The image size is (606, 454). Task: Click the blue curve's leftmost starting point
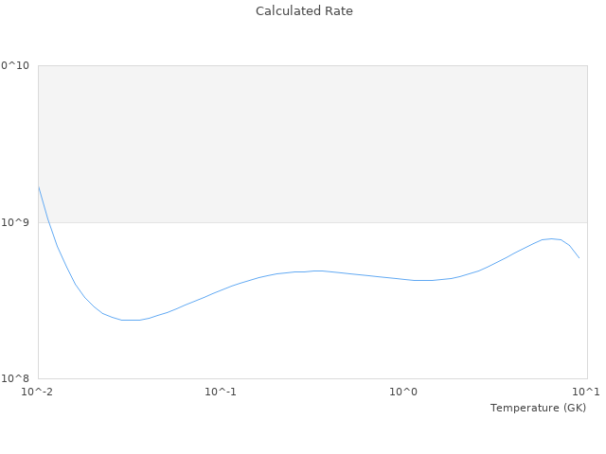(x=39, y=186)
